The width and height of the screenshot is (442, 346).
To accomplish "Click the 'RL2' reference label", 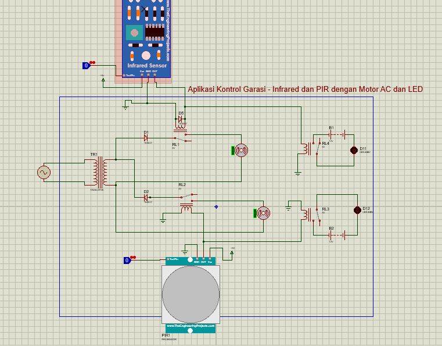I will (x=182, y=184).
